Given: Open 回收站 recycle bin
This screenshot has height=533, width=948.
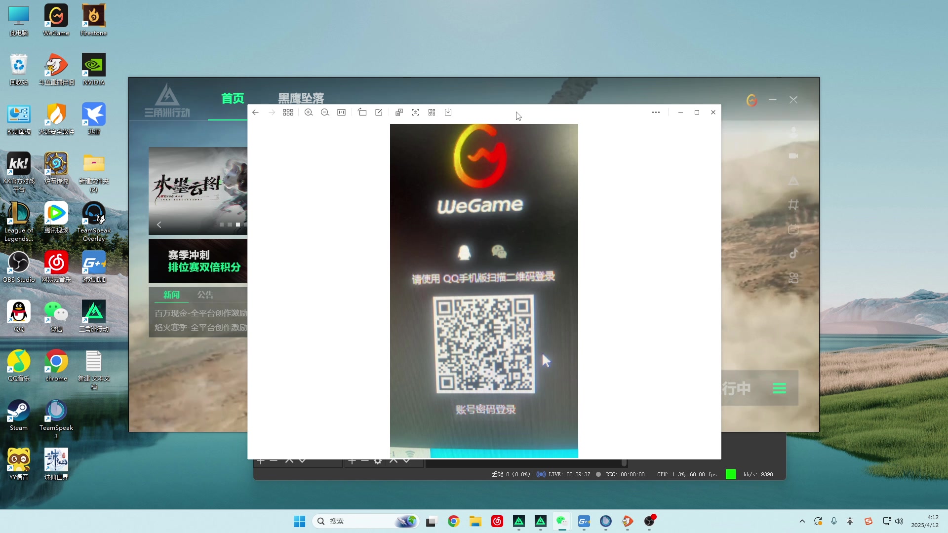Looking at the screenshot, I should 19,70.
